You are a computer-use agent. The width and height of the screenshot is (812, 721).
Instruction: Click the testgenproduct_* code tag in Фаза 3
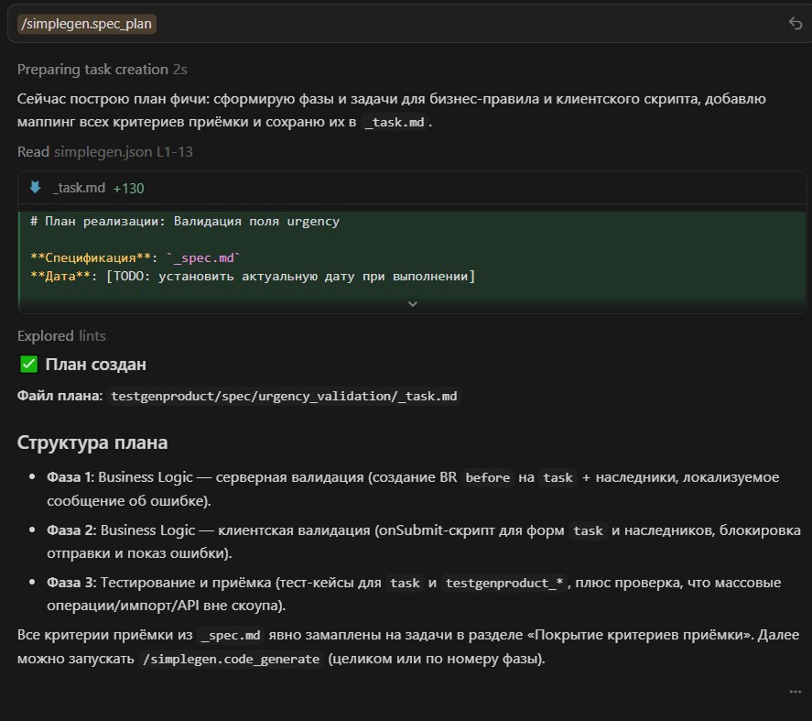click(x=503, y=584)
